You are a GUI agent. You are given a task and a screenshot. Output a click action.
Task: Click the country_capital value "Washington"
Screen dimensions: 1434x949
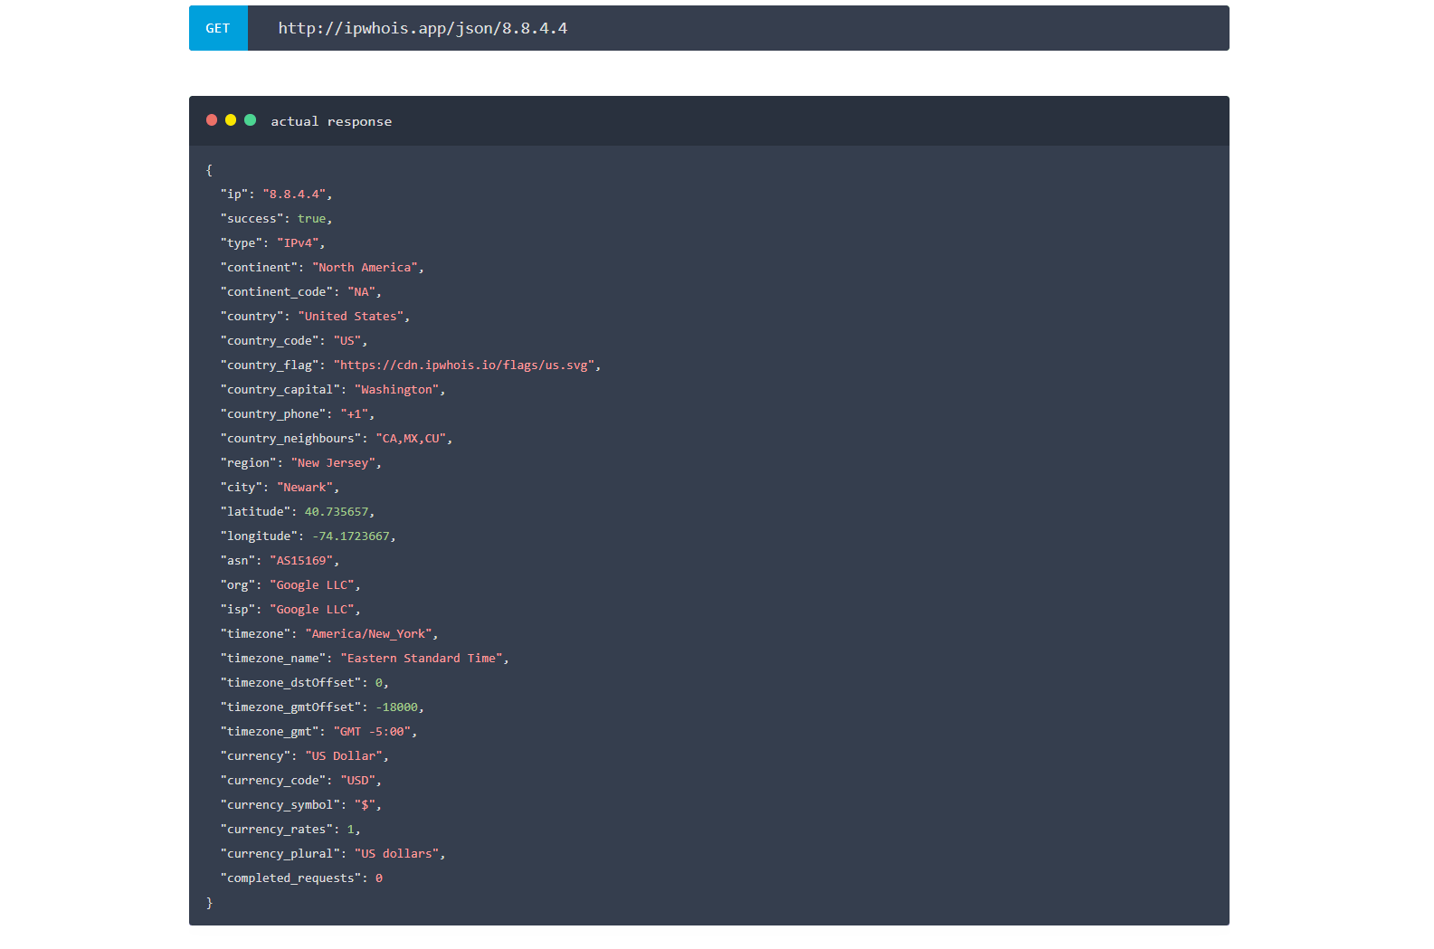[x=396, y=390]
